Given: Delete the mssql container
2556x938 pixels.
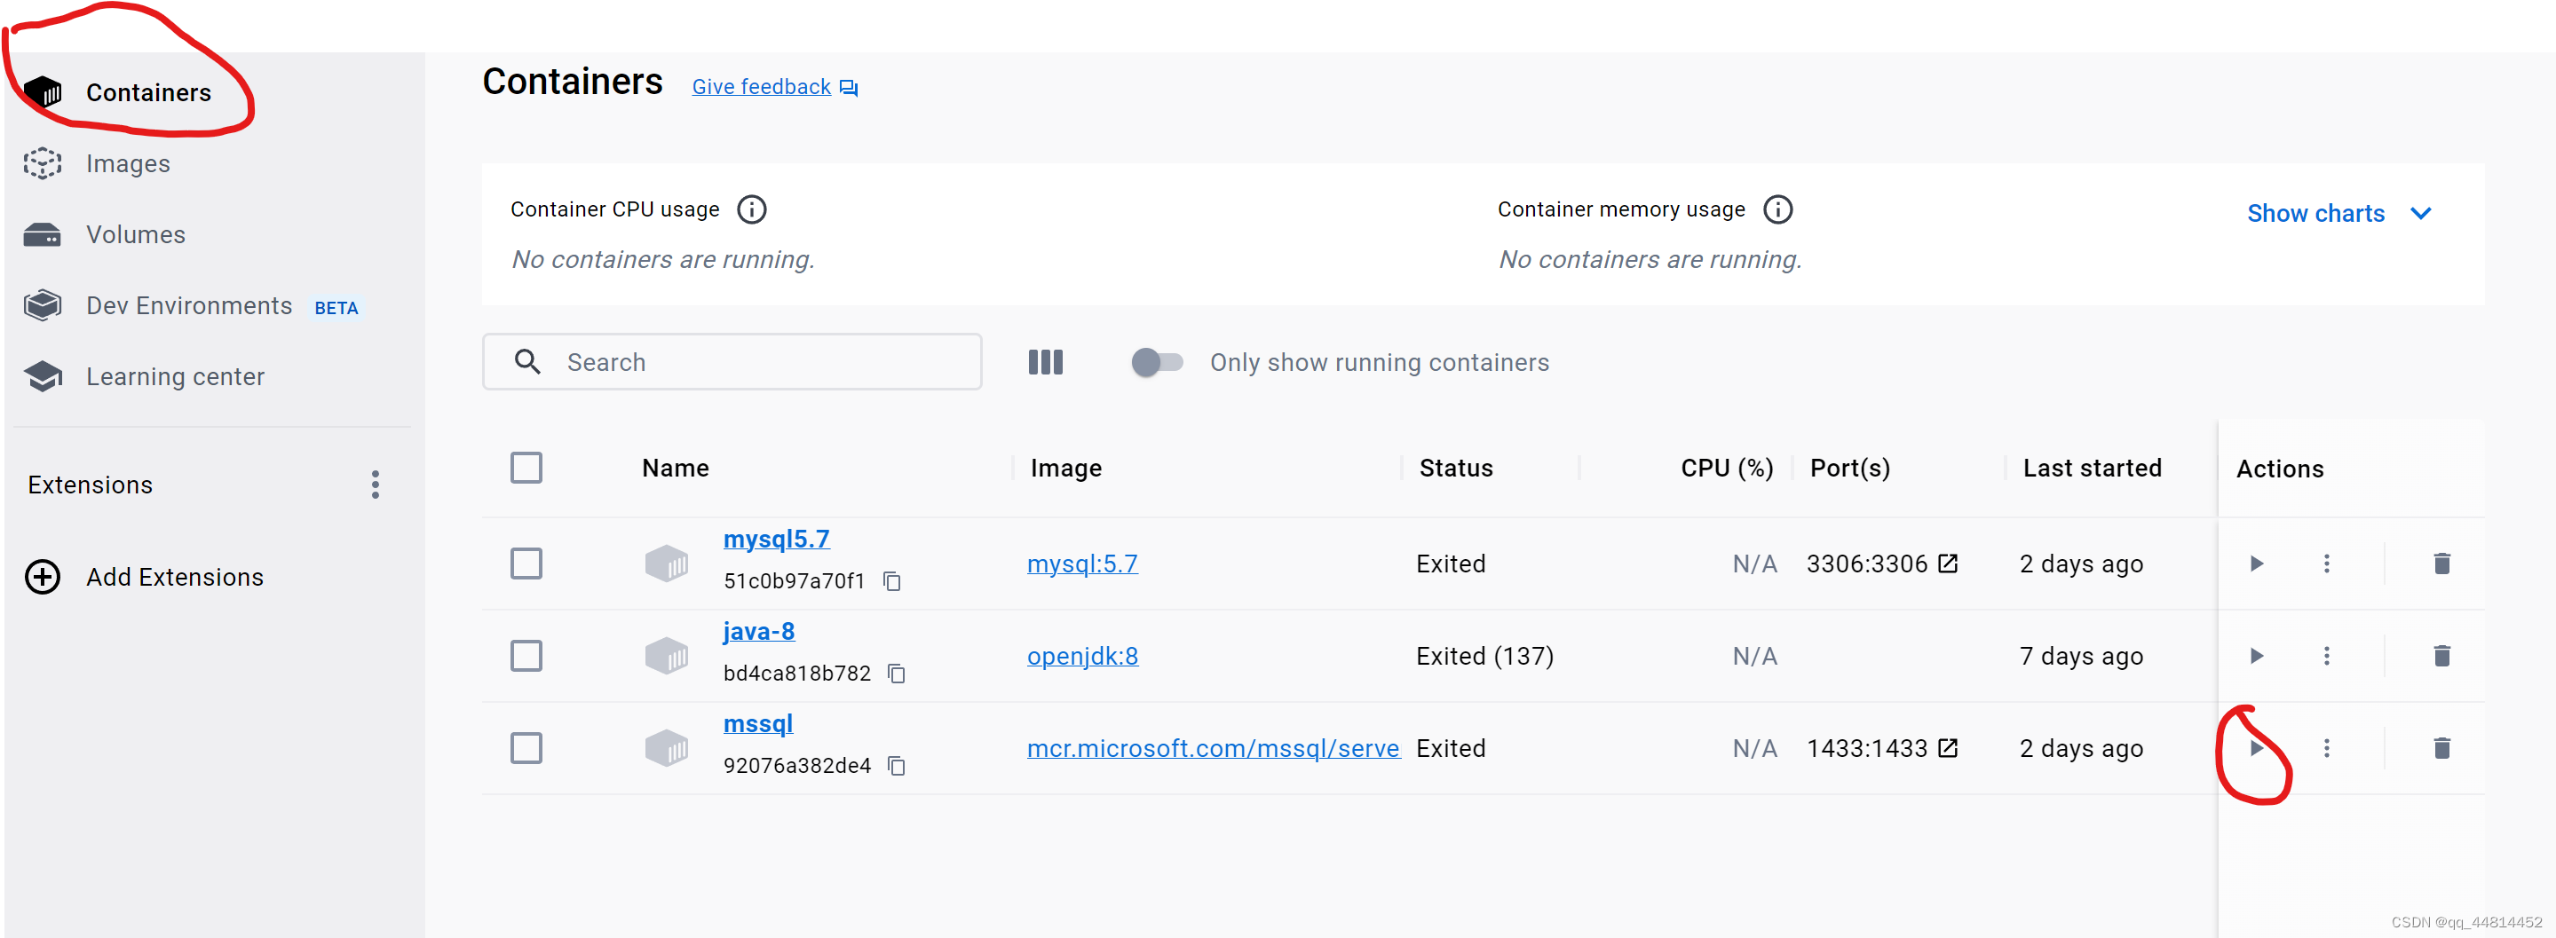Looking at the screenshot, I should (2441, 747).
